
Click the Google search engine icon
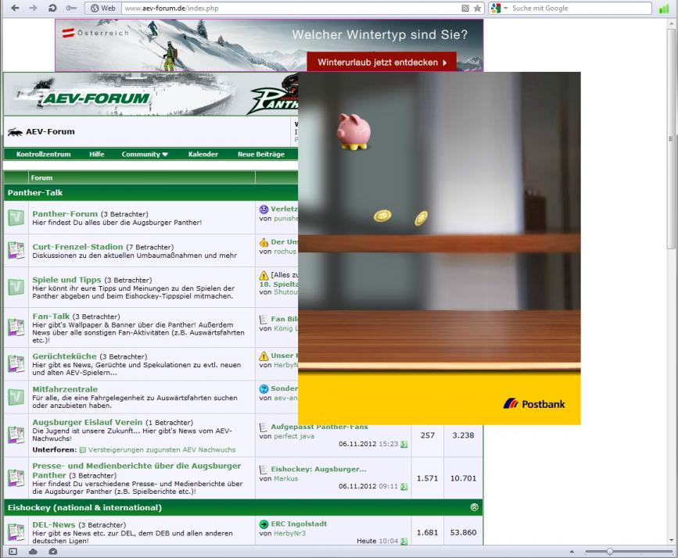point(496,8)
